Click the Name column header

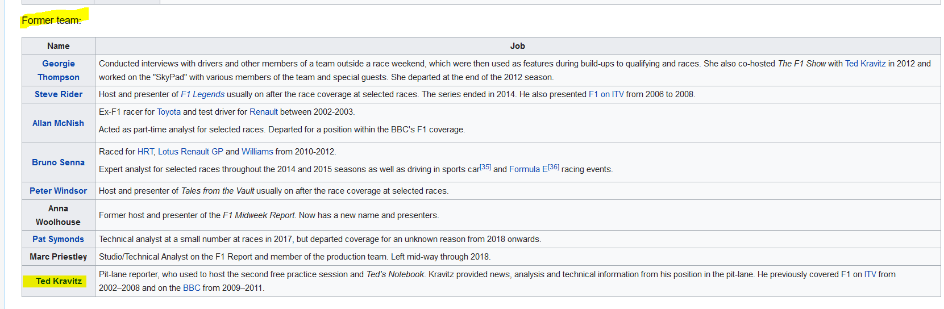click(59, 46)
